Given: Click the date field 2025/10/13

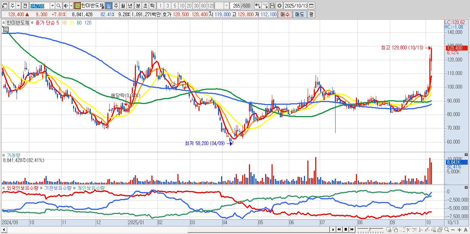Looking at the screenshot, I should click(x=296, y=6).
